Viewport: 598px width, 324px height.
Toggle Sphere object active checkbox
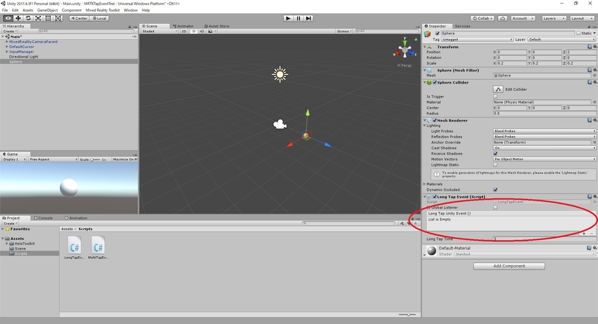[437, 33]
